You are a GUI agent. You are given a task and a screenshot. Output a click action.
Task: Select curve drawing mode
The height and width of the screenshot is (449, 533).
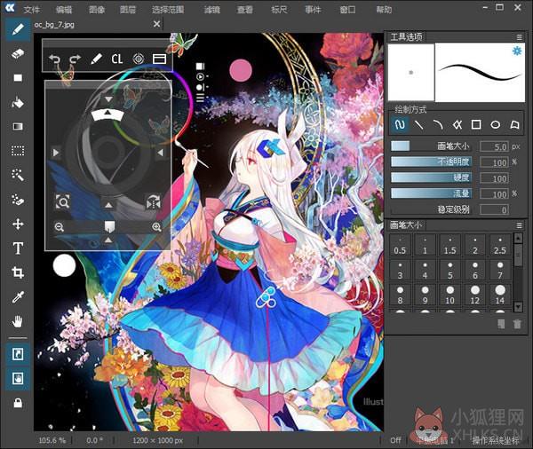438,124
